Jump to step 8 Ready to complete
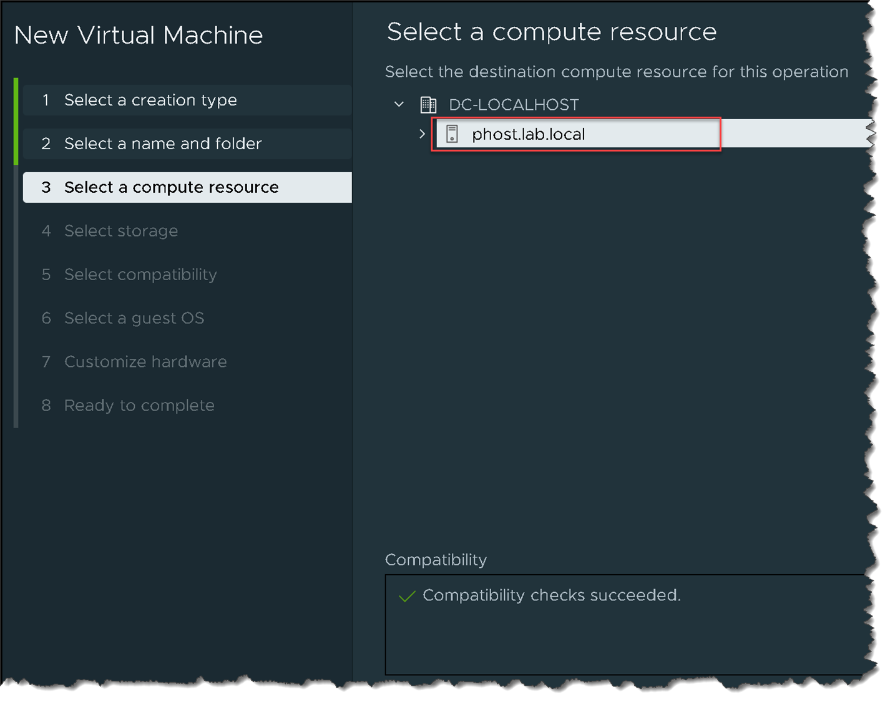The height and width of the screenshot is (702, 890). click(139, 406)
